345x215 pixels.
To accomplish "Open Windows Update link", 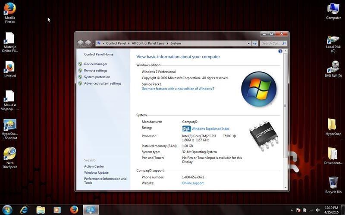I will pos(96,173).
